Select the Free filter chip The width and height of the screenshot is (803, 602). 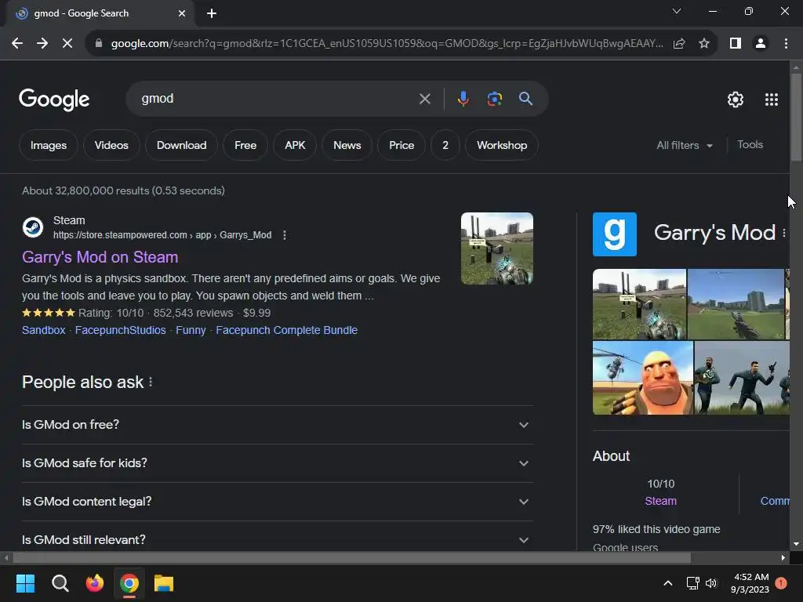point(245,145)
